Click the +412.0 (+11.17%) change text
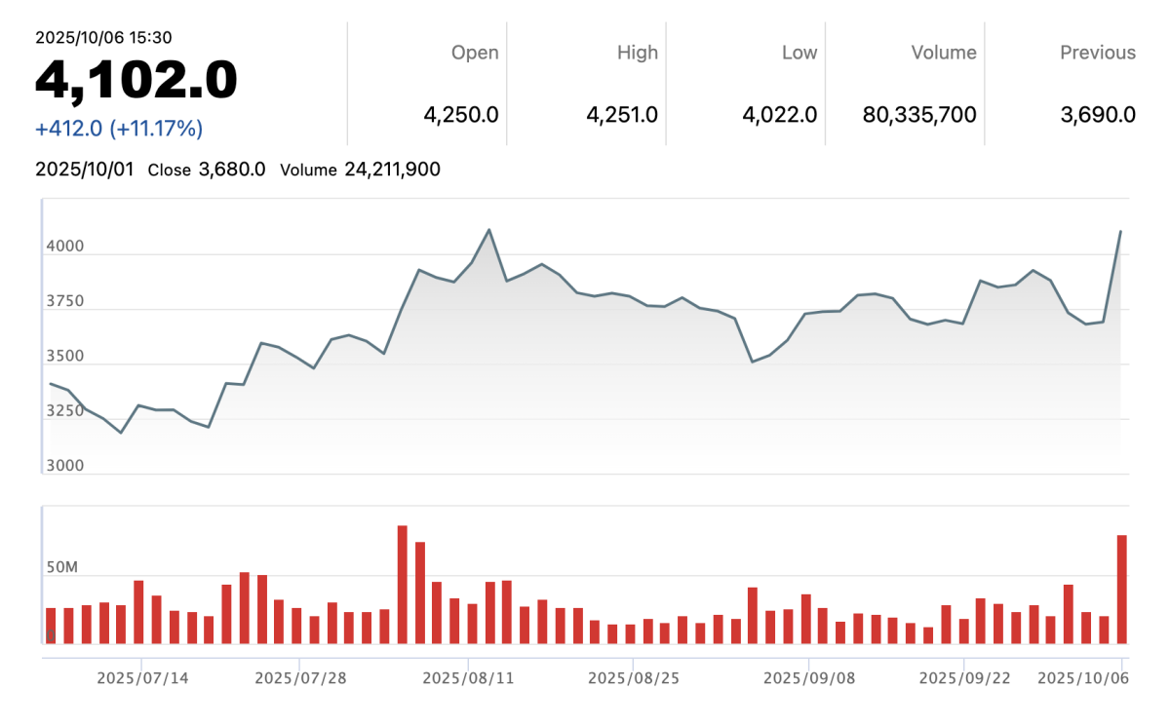Viewport: 1170px width, 726px height. [119, 129]
